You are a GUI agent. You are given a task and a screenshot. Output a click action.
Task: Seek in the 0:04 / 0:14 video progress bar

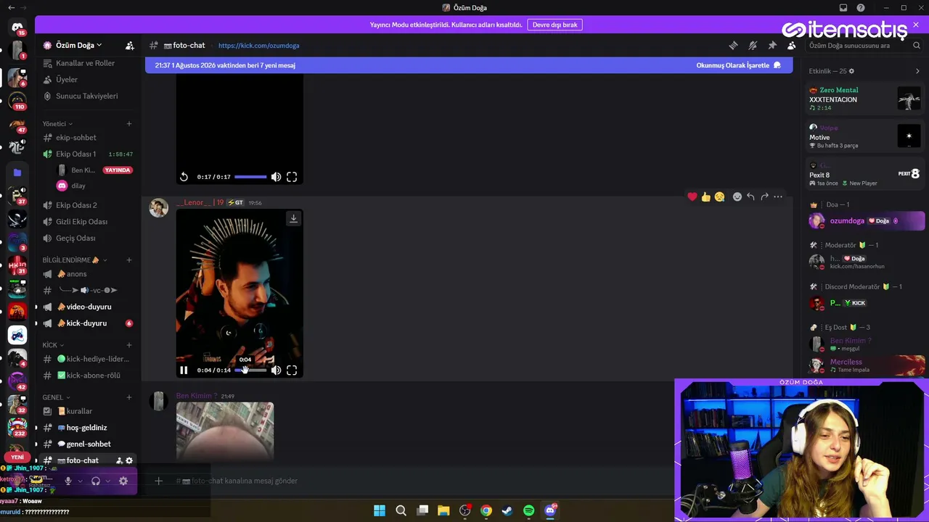coord(250,370)
